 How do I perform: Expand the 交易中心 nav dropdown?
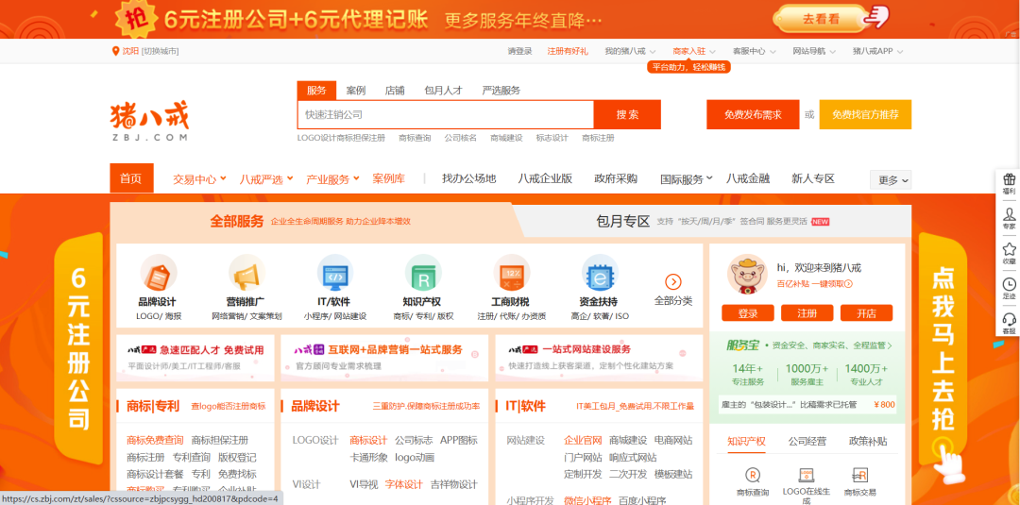199,179
